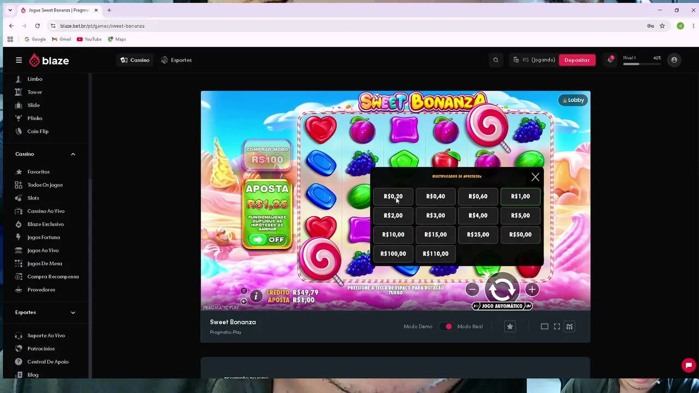Open Jogos De Mesa in sidebar
This screenshot has height=393, width=699.
pyautogui.click(x=45, y=264)
